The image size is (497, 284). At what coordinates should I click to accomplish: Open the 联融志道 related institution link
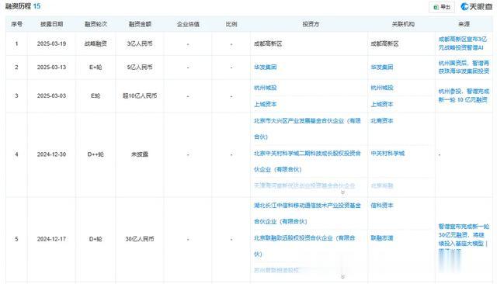[382, 238]
